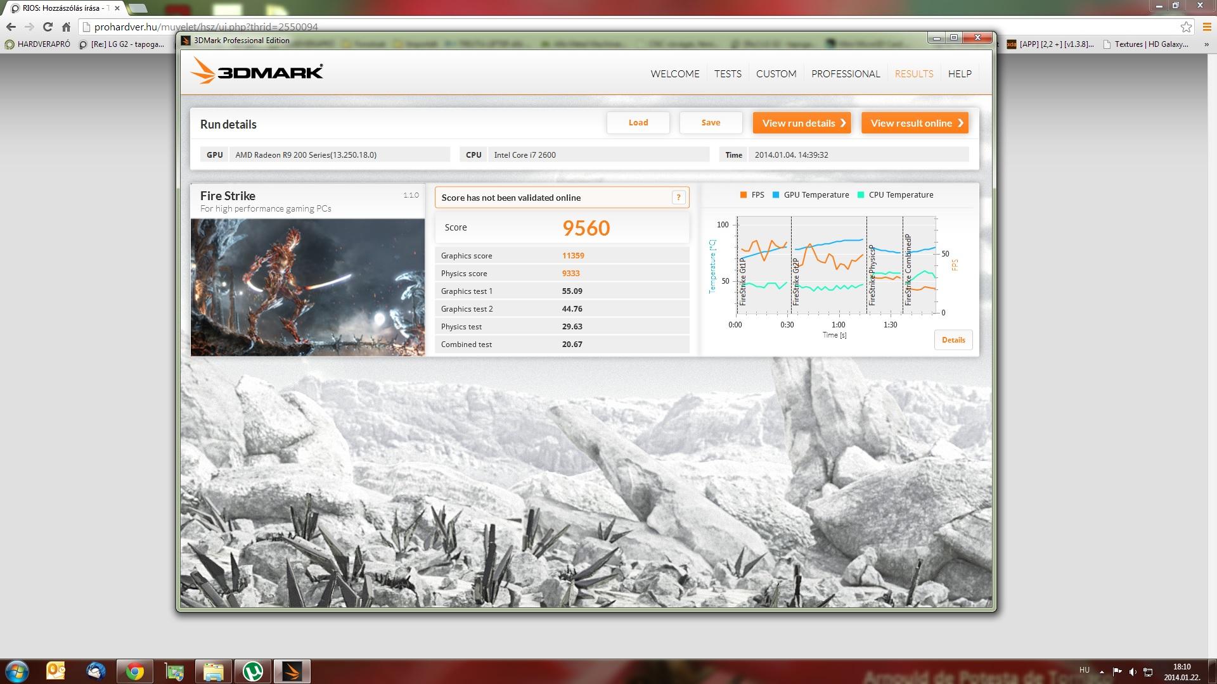Image resolution: width=1217 pixels, height=684 pixels.
Task: Click the Show desktop strip
Action: coord(1212,671)
